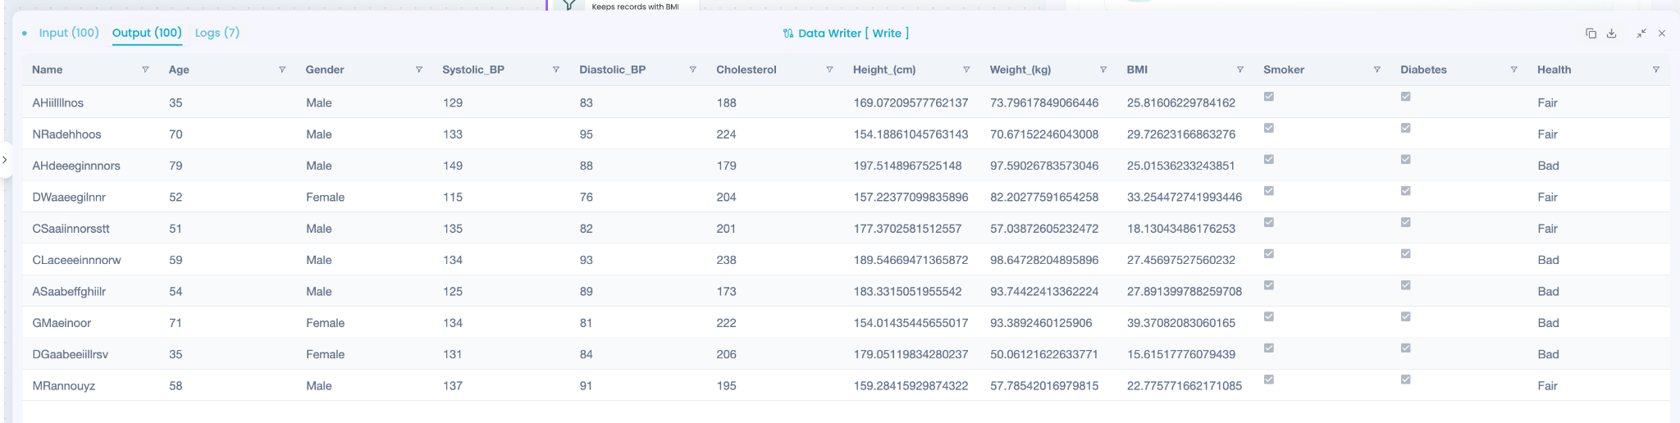1680x423 pixels.
Task: Expand the left side panel arrow
Action: 5,160
